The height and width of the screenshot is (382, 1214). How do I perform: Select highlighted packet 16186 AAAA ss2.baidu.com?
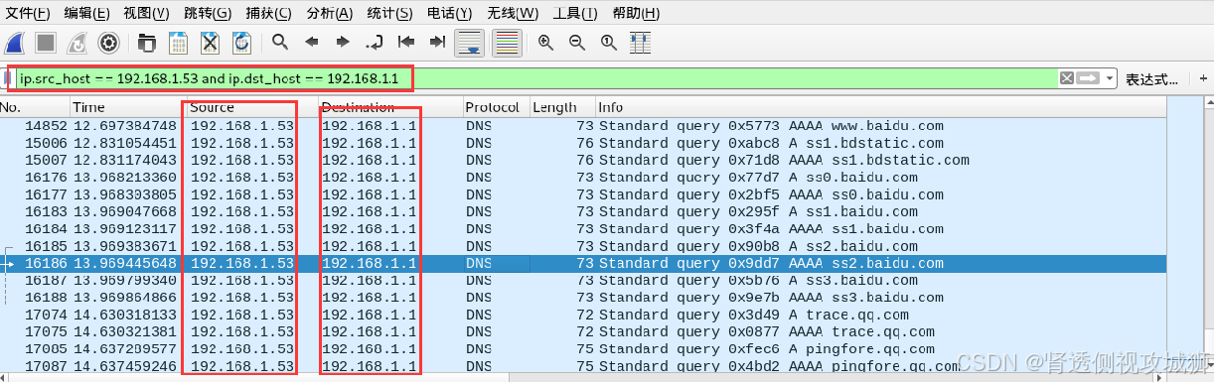582,263
